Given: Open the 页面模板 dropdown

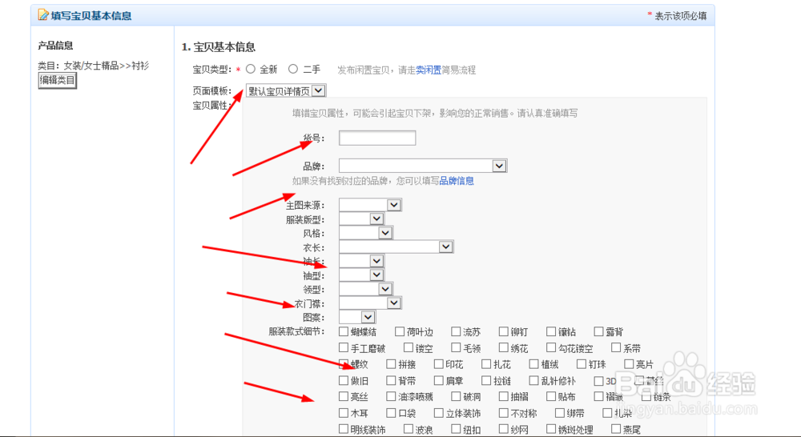Looking at the screenshot, I should [x=286, y=91].
